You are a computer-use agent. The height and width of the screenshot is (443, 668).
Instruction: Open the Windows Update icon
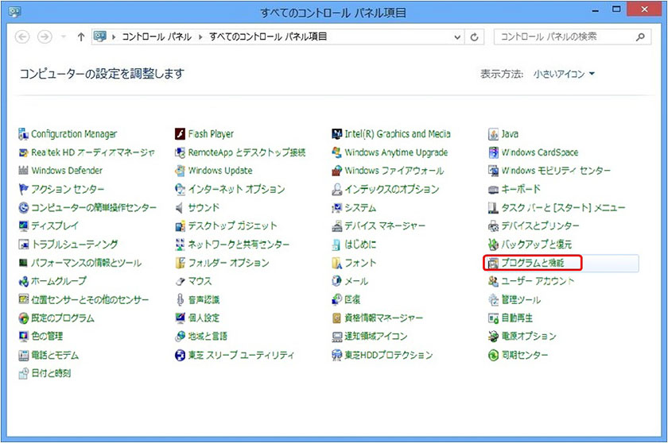pos(181,171)
